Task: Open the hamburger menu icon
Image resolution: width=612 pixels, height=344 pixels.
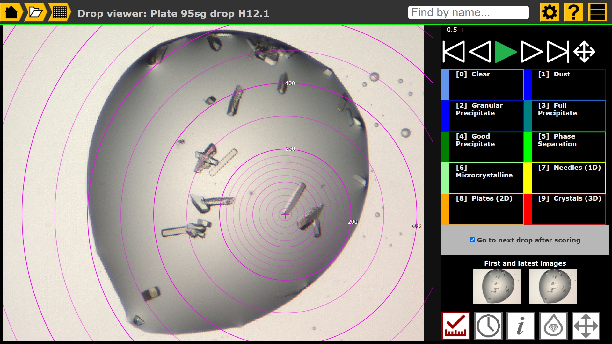Action: (597, 12)
